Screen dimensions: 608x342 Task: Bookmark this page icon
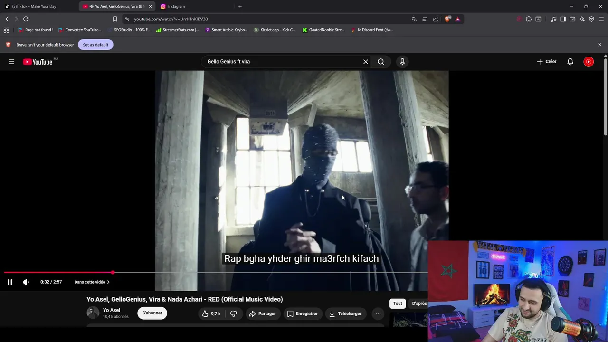(x=114, y=19)
